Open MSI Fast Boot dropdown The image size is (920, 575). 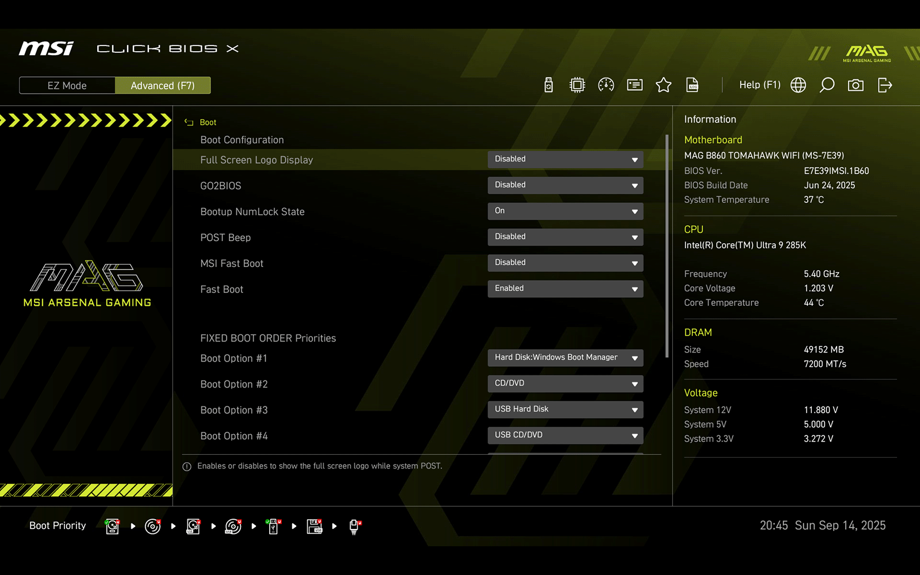pos(565,263)
